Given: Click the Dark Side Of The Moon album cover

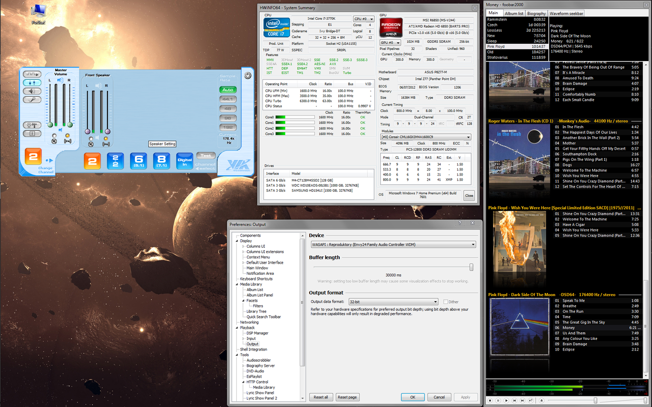Looking at the screenshot, I should coord(519,327).
